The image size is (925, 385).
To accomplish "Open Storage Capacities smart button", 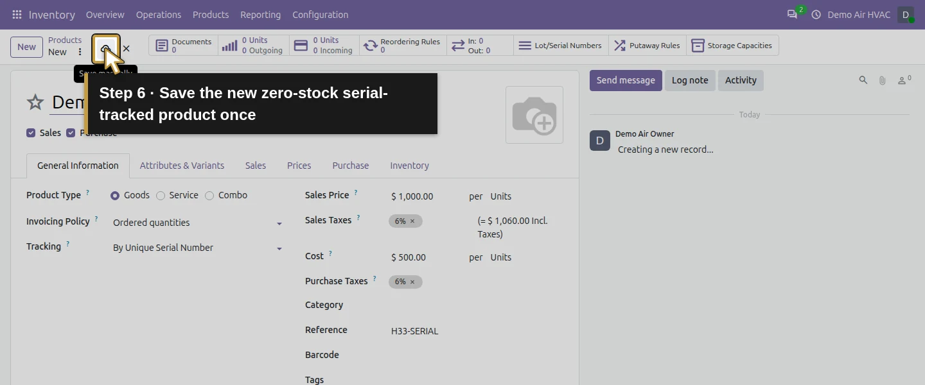I will pyautogui.click(x=733, y=46).
